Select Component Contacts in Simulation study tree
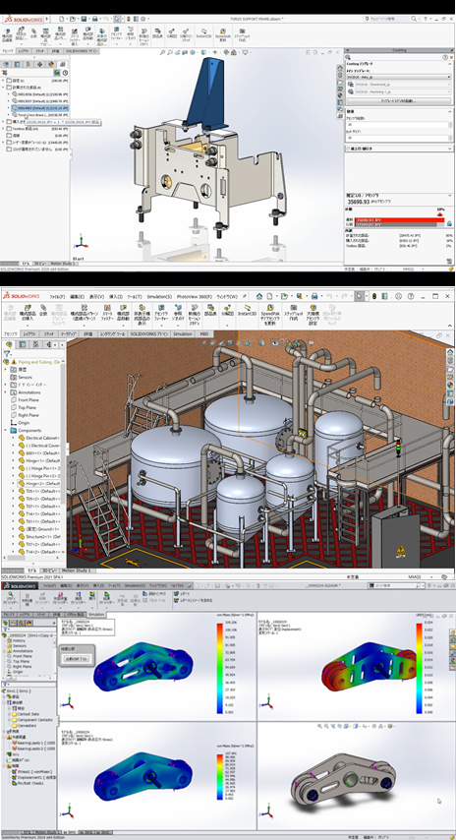456x840 pixels. [34, 719]
